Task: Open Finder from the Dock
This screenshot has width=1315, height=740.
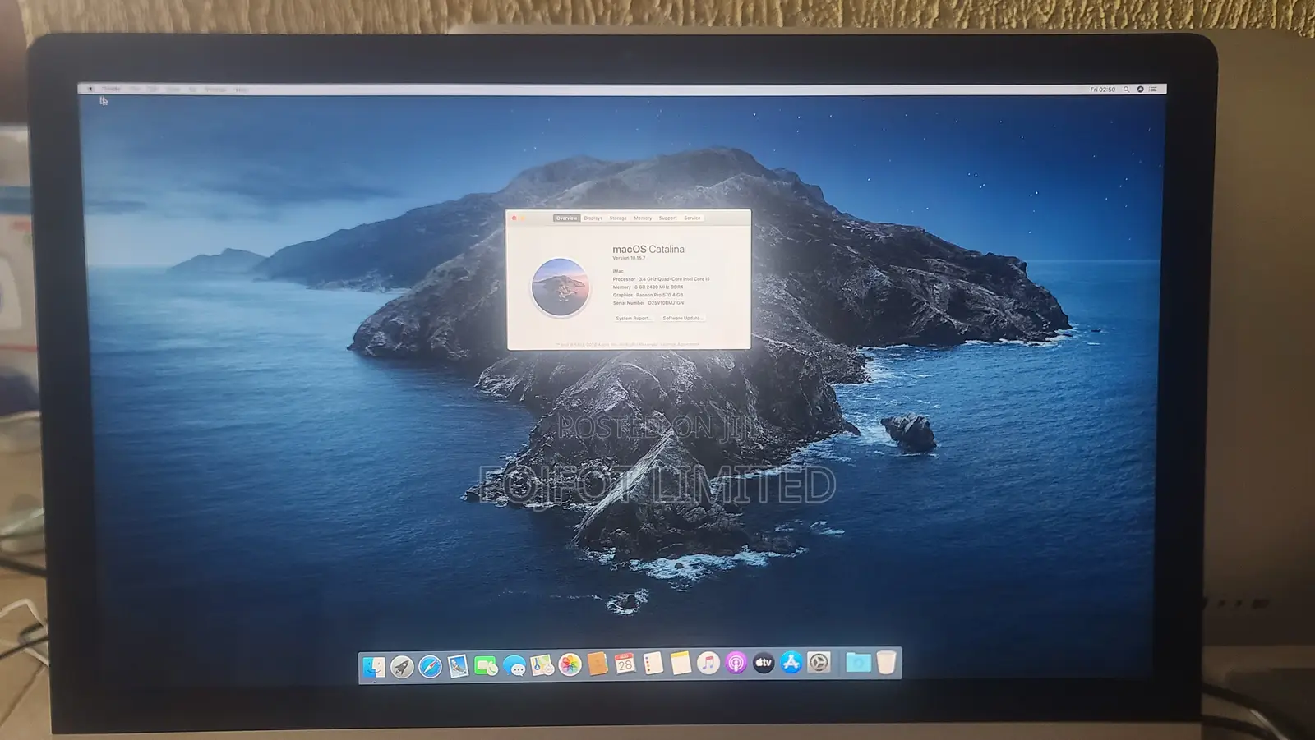Action: point(374,666)
